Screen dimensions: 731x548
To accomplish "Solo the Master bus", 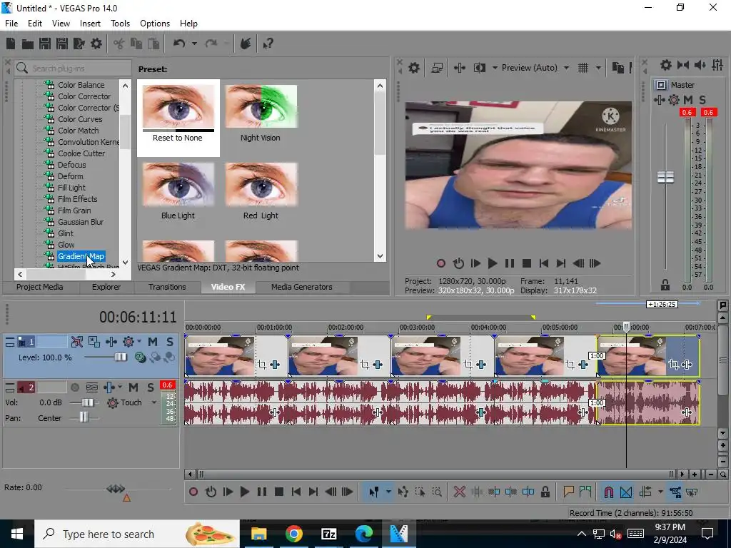I will (x=702, y=100).
